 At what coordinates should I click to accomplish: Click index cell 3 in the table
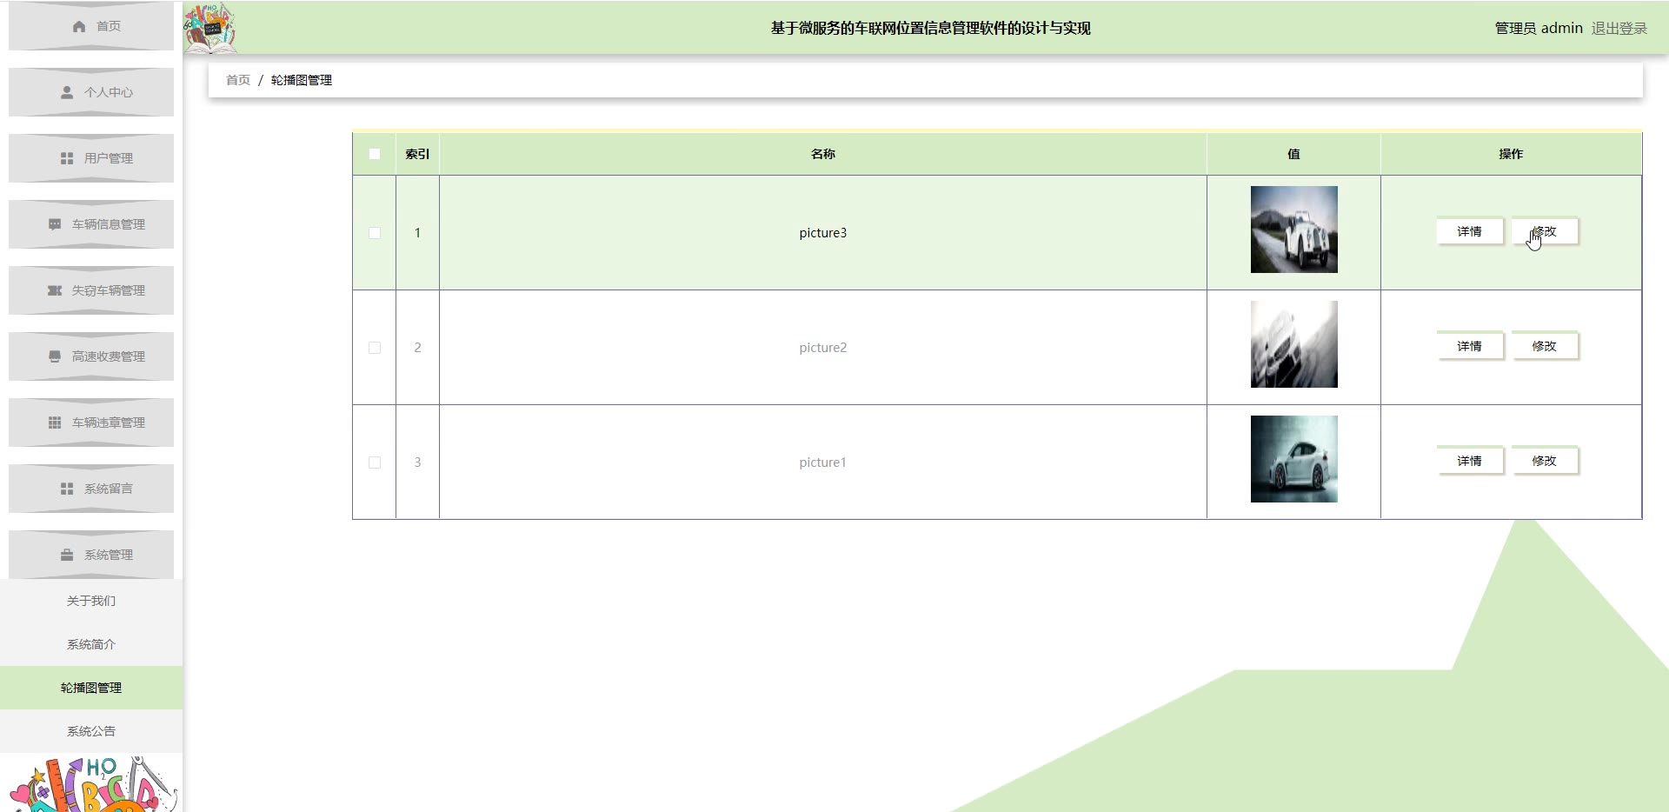417,463
